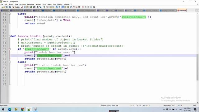The image size is (199, 112).
Task: Collapse else block fold at line 57
Action: 10,62
